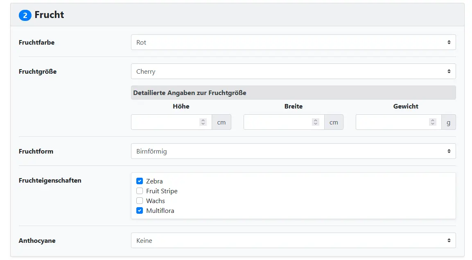The width and height of the screenshot is (472, 260).
Task: Click the Breite spinner arrows
Action: [x=315, y=122]
